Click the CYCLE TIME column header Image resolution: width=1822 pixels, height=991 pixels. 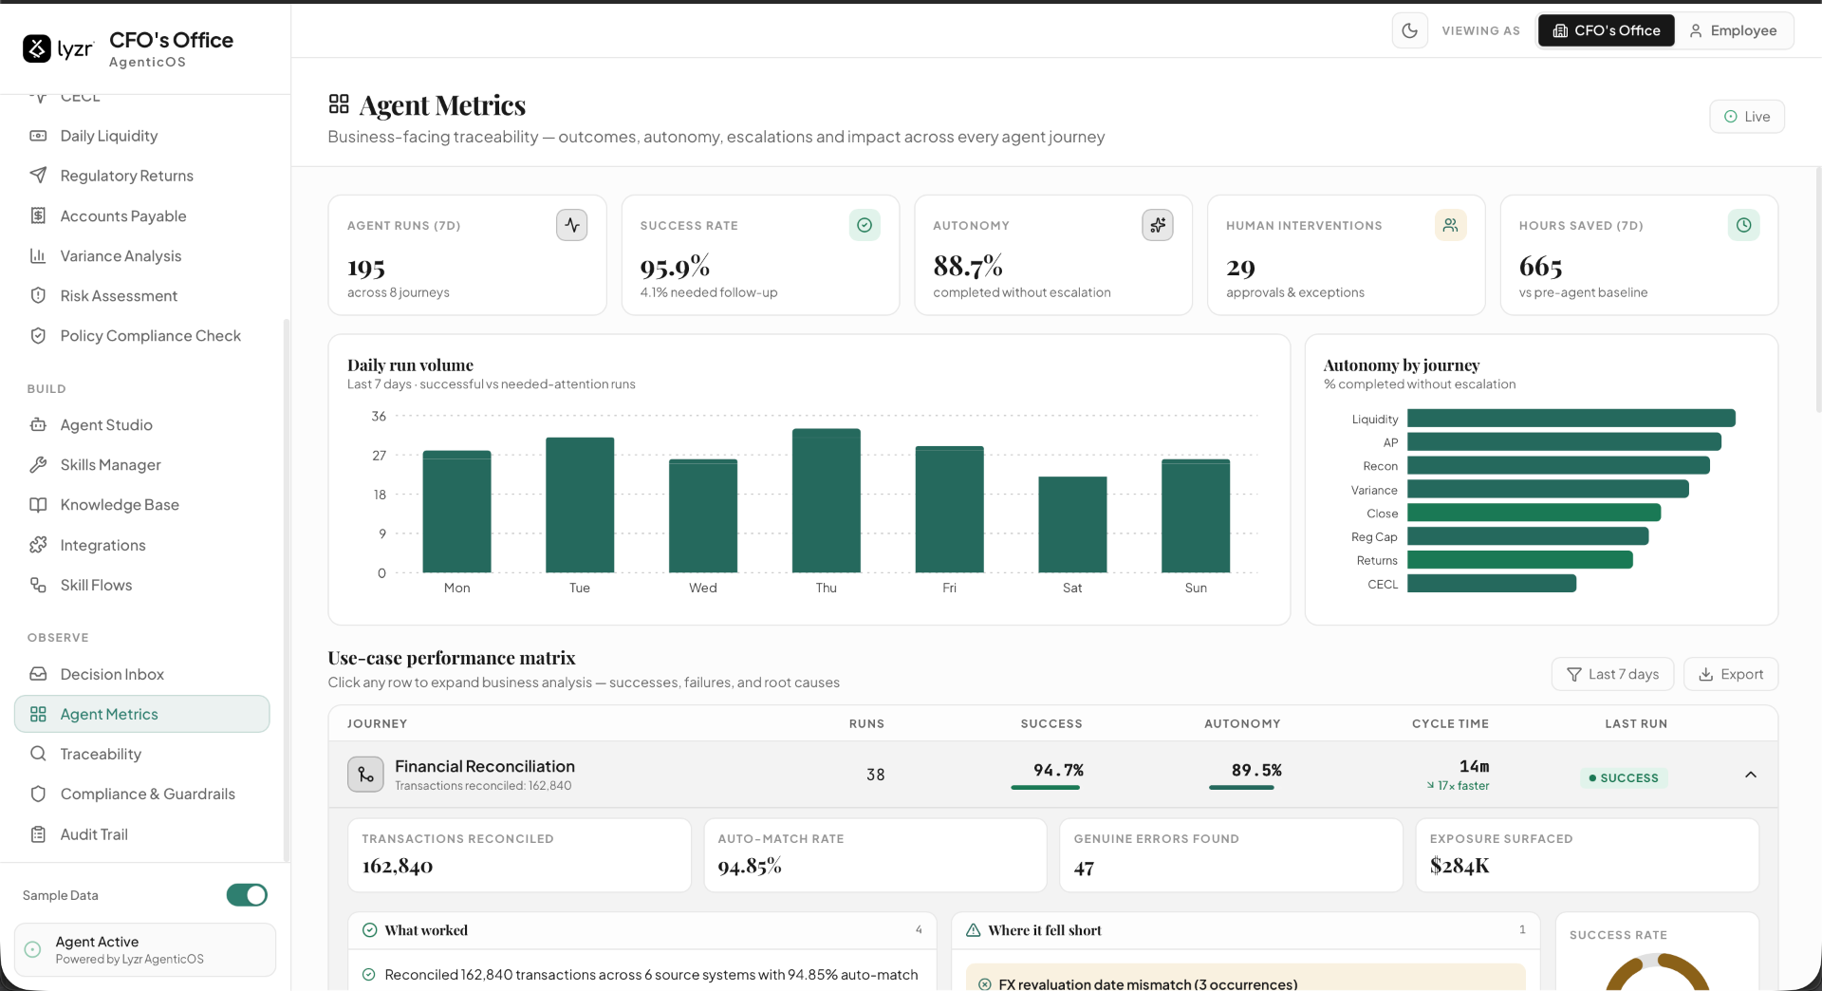tap(1450, 723)
